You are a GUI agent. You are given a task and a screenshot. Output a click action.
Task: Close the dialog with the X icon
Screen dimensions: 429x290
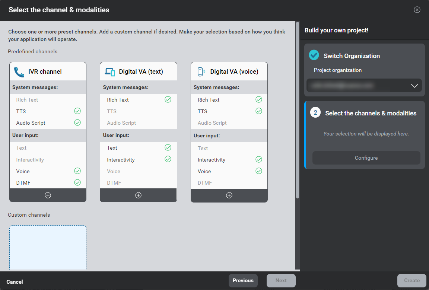(x=417, y=10)
